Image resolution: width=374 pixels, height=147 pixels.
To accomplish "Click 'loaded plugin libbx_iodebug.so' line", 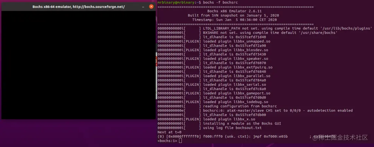I will point(213,102).
